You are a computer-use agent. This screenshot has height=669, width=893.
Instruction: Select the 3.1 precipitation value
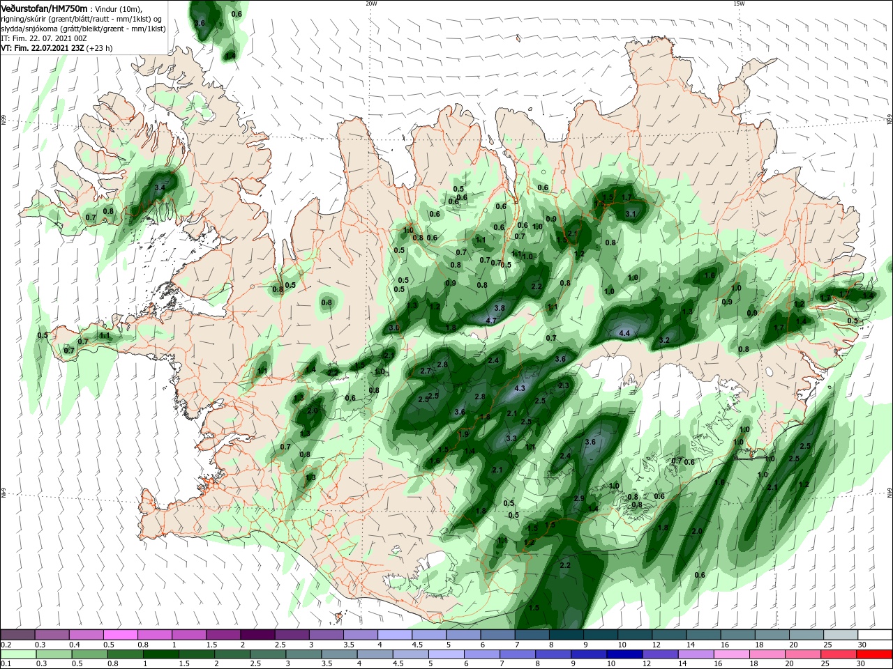(631, 213)
